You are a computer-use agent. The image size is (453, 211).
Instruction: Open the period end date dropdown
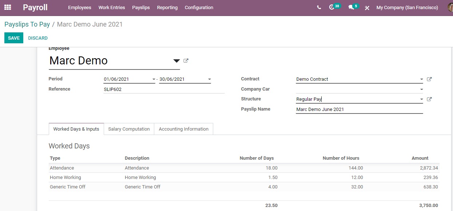pyautogui.click(x=209, y=79)
